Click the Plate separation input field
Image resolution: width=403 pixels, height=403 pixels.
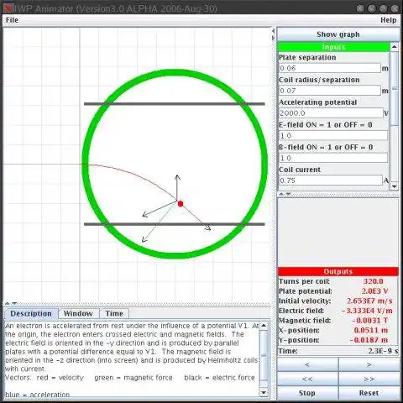pos(330,68)
